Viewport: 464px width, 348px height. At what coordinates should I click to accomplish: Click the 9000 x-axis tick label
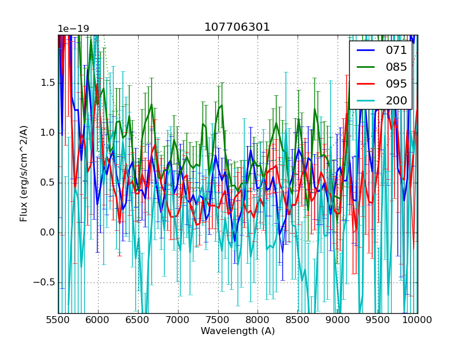338,320
